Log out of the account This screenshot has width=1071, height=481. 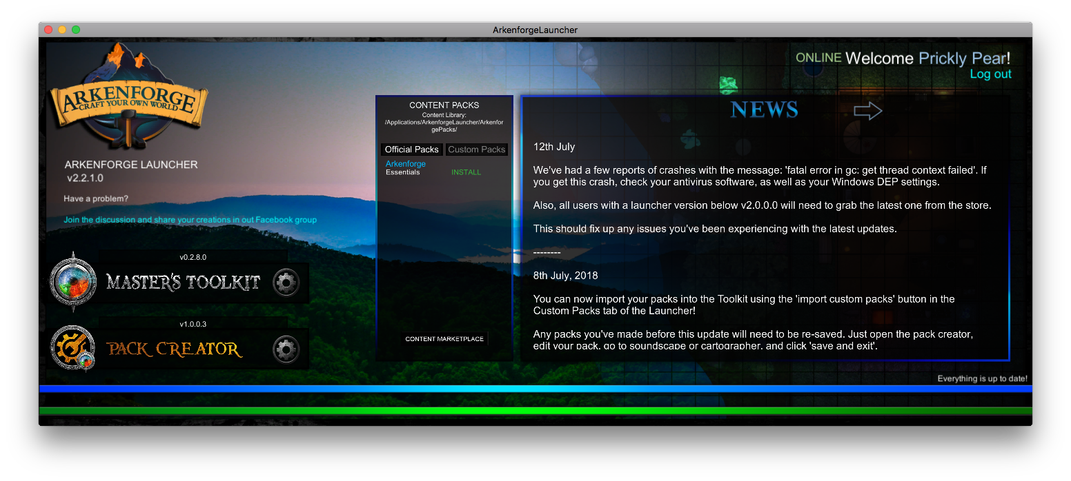[990, 74]
